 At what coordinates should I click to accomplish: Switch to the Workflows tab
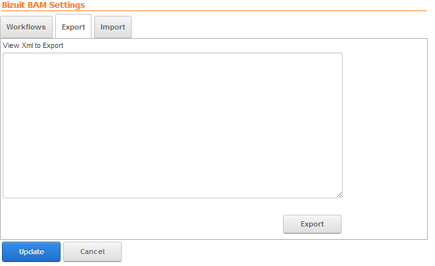click(26, 27)
